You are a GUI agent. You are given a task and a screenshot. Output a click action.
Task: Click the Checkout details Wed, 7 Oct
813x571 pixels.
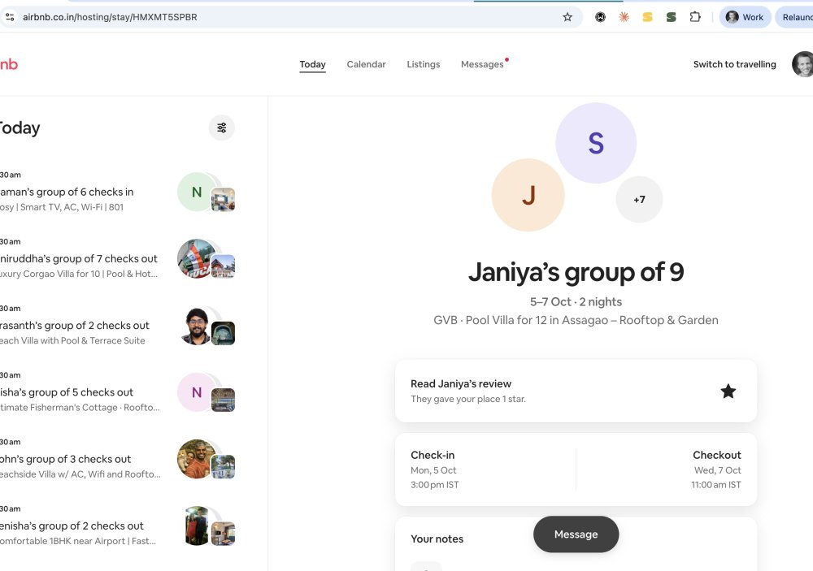tap(716, 470)
